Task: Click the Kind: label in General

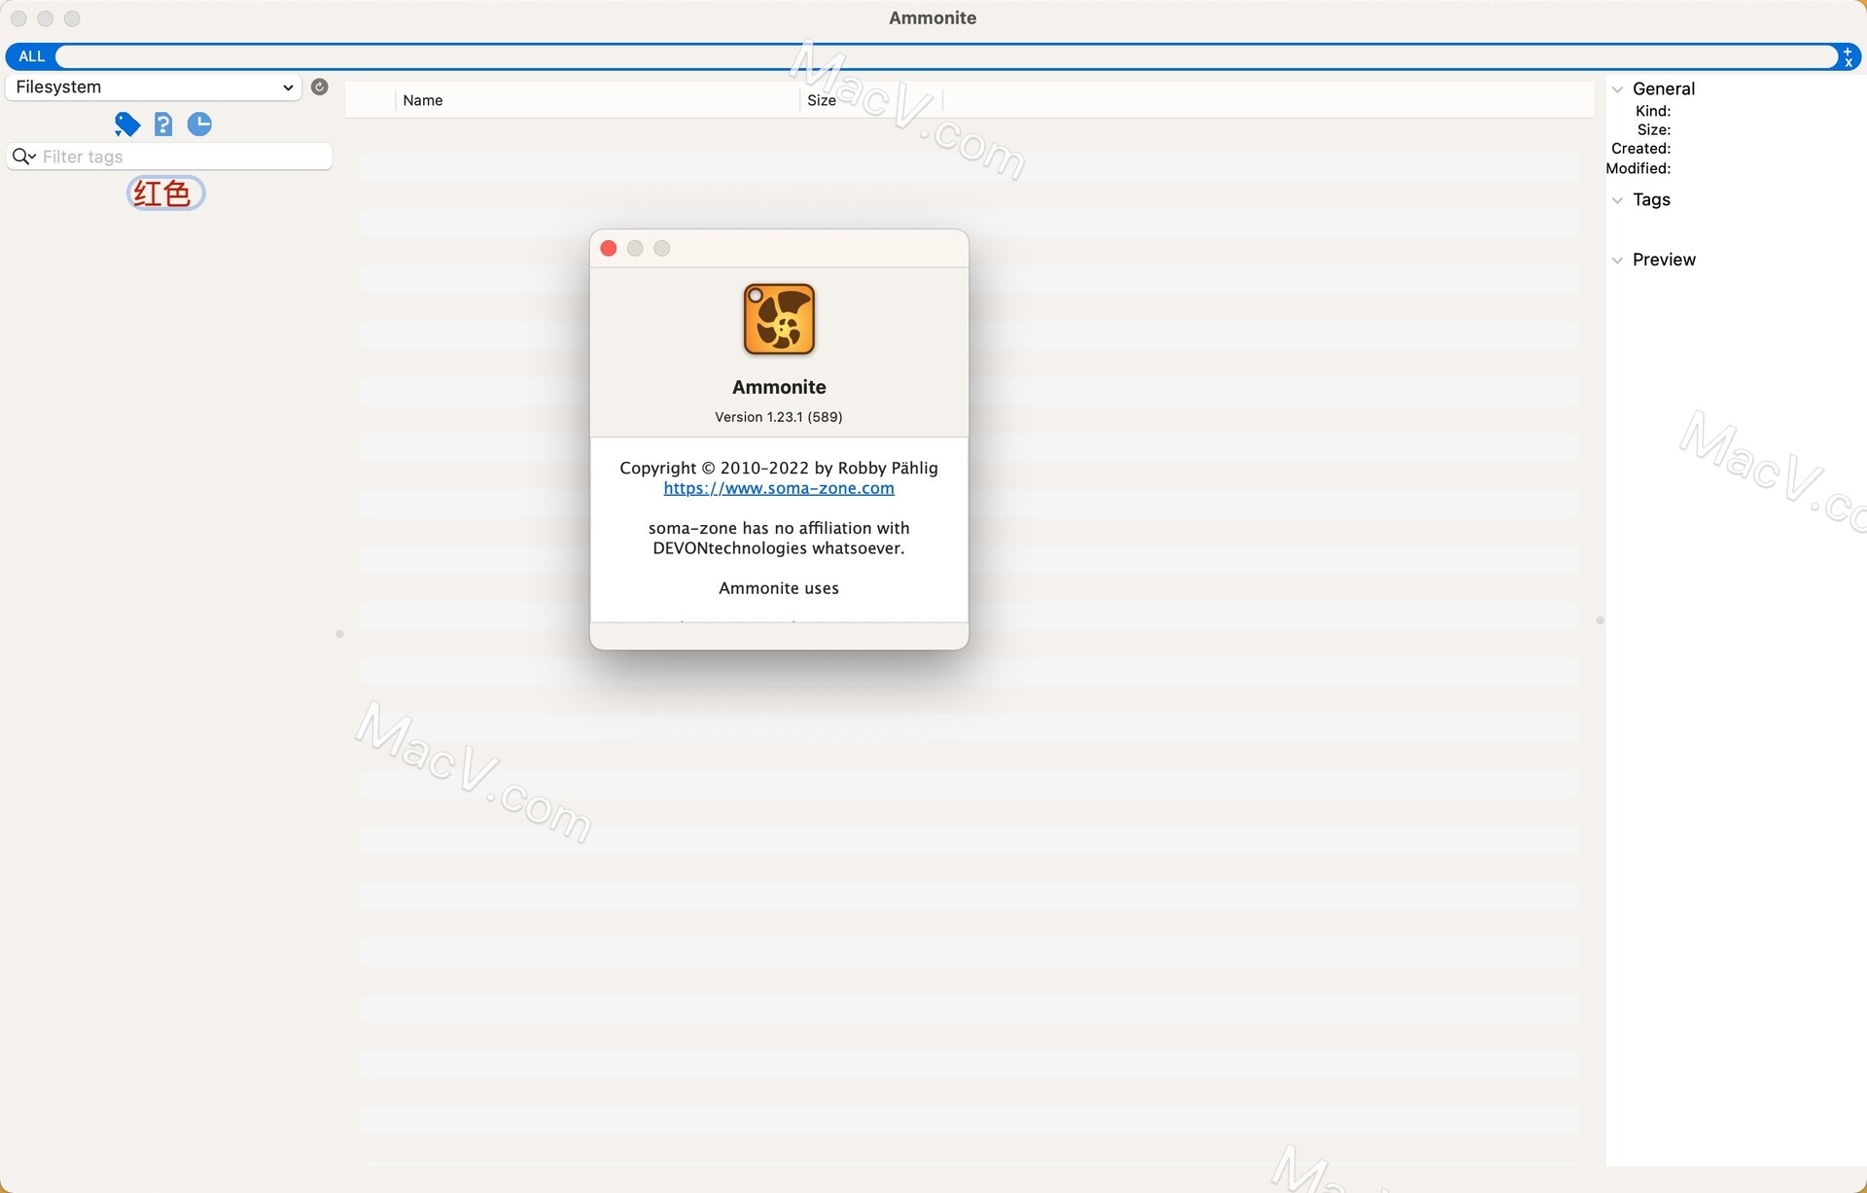Action: click(x=1653, y=111)
